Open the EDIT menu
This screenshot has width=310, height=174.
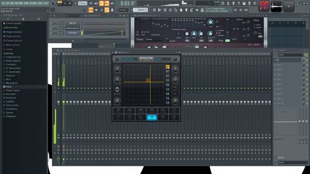coord(8,3)
